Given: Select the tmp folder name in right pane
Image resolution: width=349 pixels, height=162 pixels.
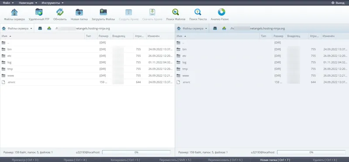Looking at the screenshot, I should pos(185,69).
